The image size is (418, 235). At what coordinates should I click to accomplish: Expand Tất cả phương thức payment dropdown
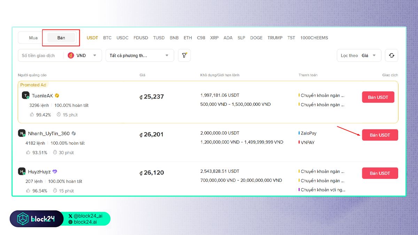[x=140, y=55]
